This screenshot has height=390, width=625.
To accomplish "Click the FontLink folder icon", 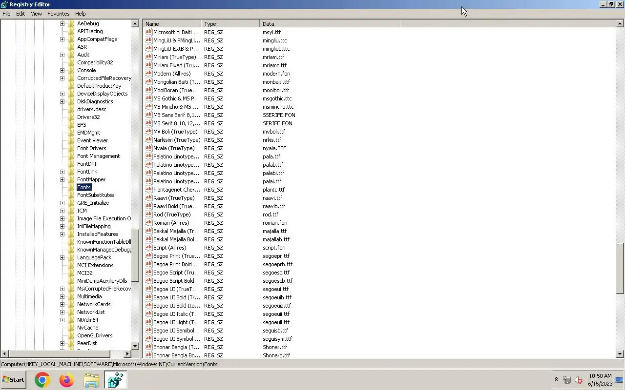I will [x=71, y=172].
